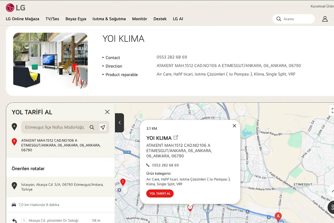Click the red B destination marker in panel

click(14, 142)
